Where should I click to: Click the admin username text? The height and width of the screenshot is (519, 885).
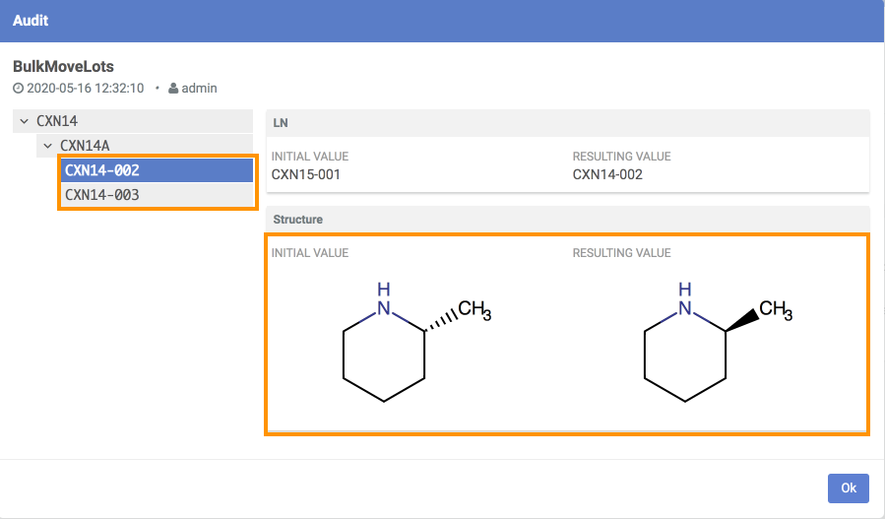(x=200, y=89)
